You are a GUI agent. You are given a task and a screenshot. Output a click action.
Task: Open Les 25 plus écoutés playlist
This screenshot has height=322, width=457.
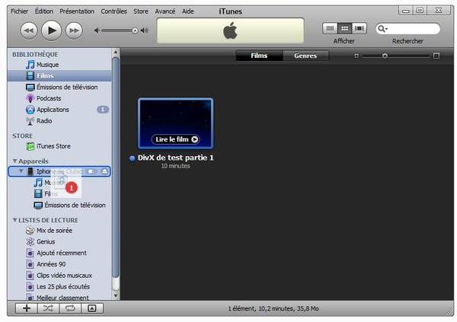pos(59,287)
